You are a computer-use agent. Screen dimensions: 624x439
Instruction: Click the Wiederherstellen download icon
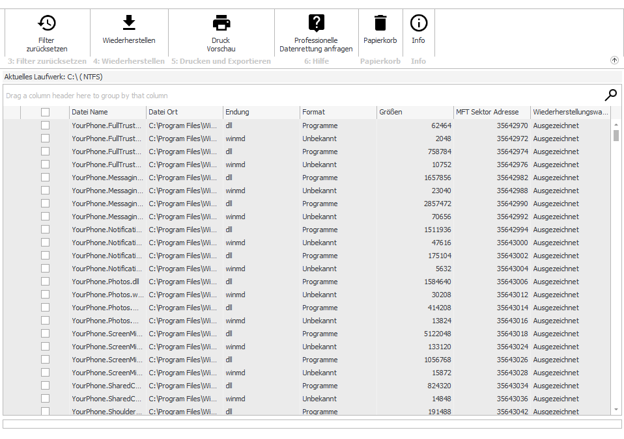[x=128, y=23]
